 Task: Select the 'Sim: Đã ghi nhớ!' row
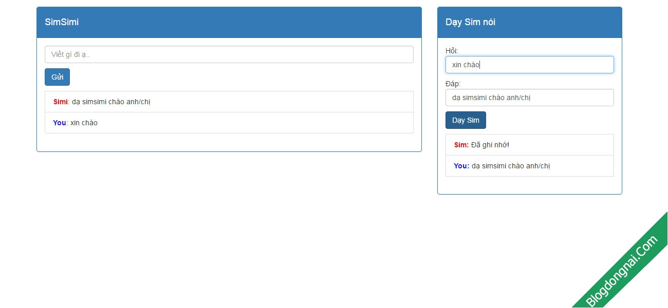529,145
